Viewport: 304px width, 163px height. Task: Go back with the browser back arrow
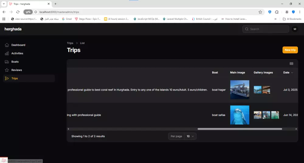(4, 12)
